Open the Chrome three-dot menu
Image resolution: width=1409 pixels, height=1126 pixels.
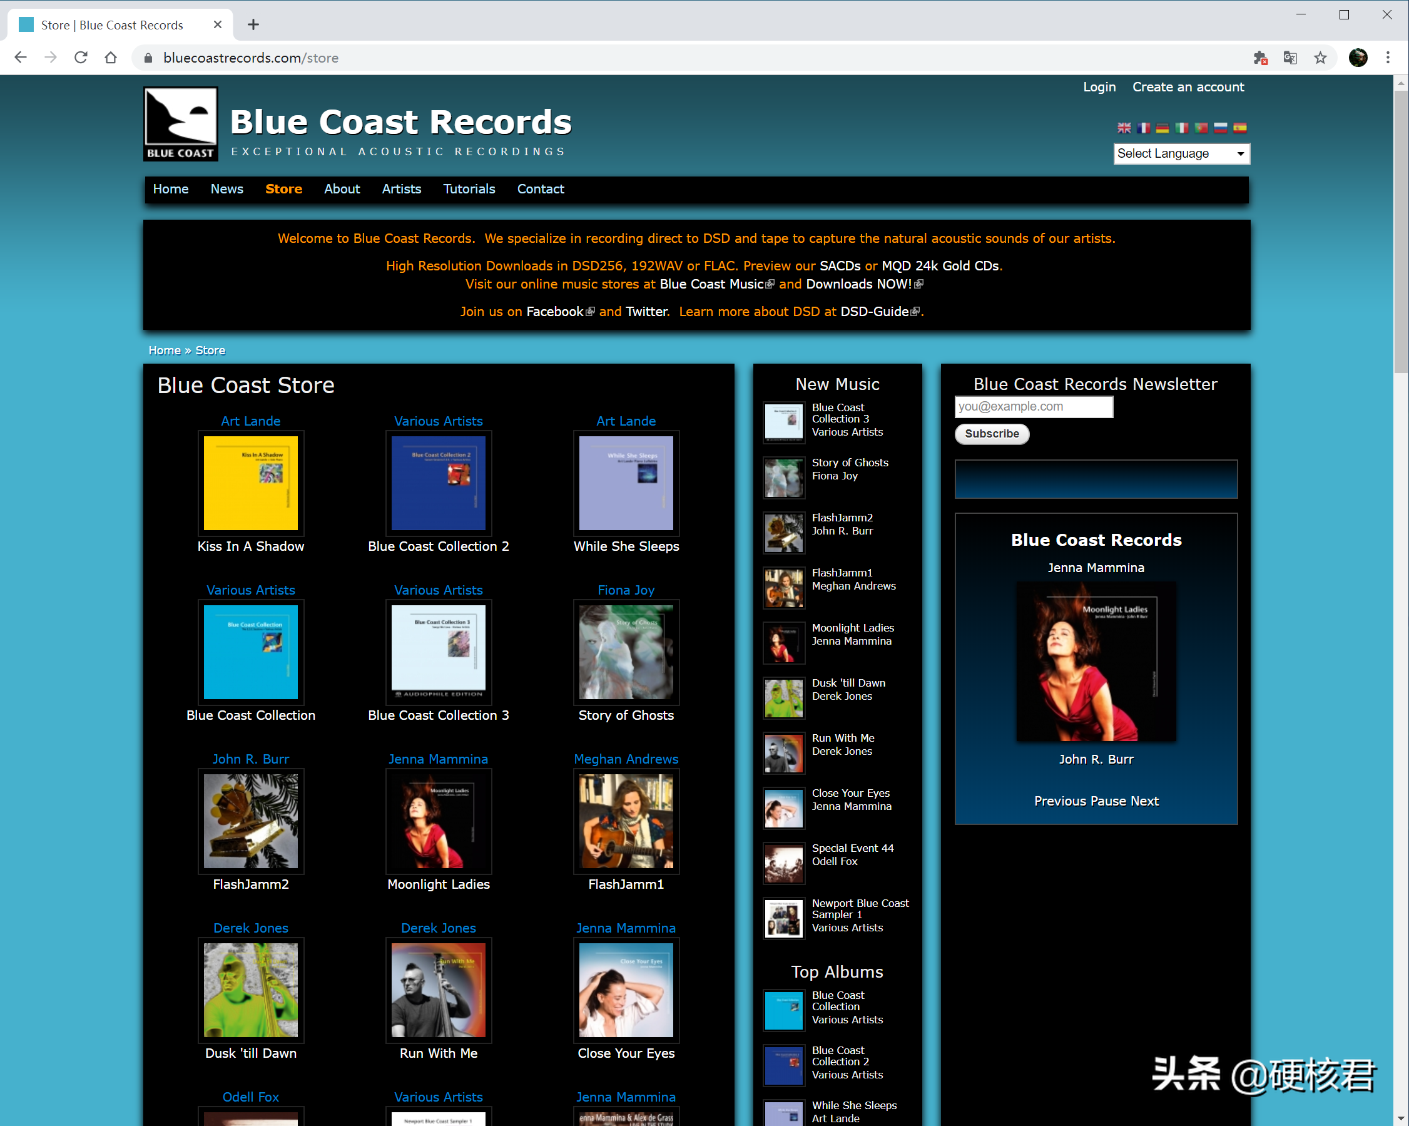[1388, 58]
